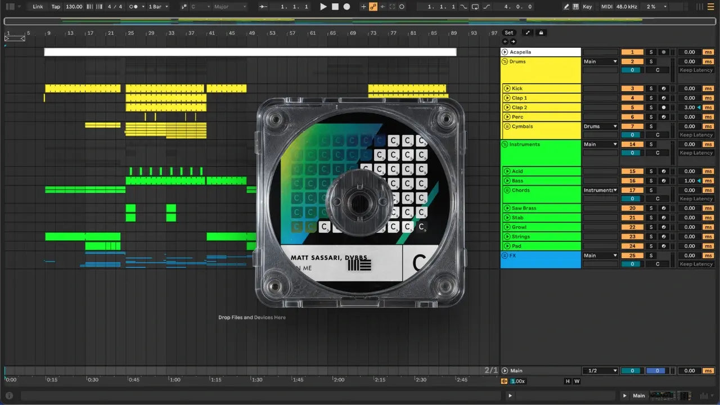
Task: Click the Main track volume field
Action: click(x=632, y=371)
